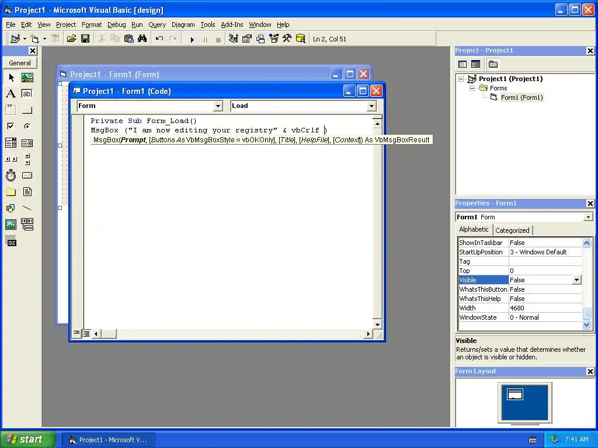Screen dimensions: 598x448
Task: Select the Pointer tool in toolbox
Action: pyautogui.click(x=11, y=78)
